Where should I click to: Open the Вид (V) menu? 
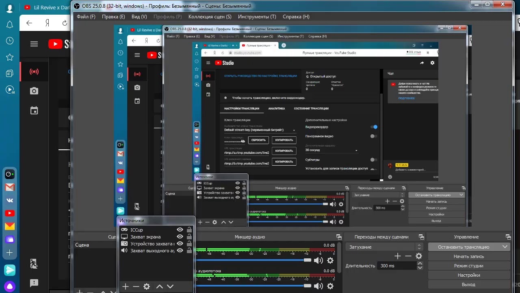139,17
